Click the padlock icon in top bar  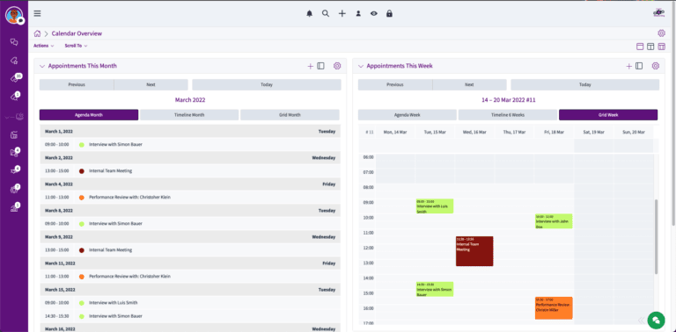(389, 14)
